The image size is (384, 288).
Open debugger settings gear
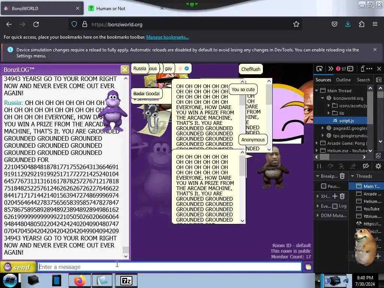point(378,166)
